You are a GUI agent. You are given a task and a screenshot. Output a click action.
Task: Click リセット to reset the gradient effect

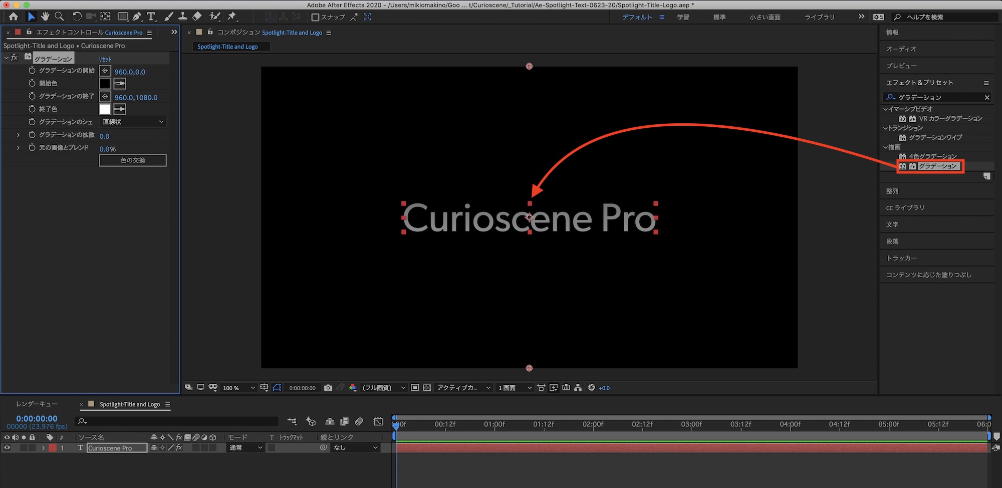pyautogui.click(x=105, y=59)
